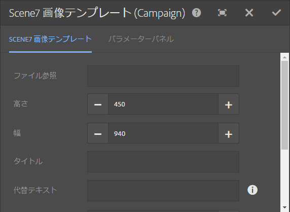Click the ファイル参照 label
The width and height of the screenshot is (290, 212).
coord(35,76)
